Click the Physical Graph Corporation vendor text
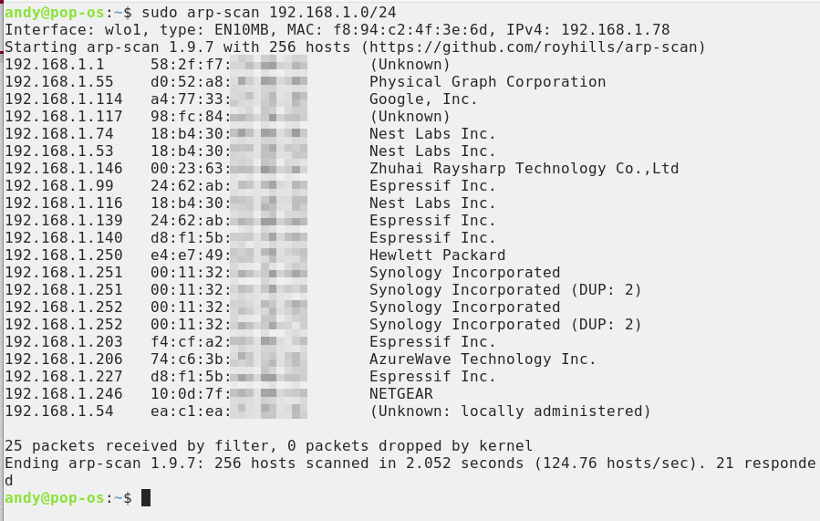The height and width of the screenshot is (521, 820). pyautogui.click(x=487, y=82)
